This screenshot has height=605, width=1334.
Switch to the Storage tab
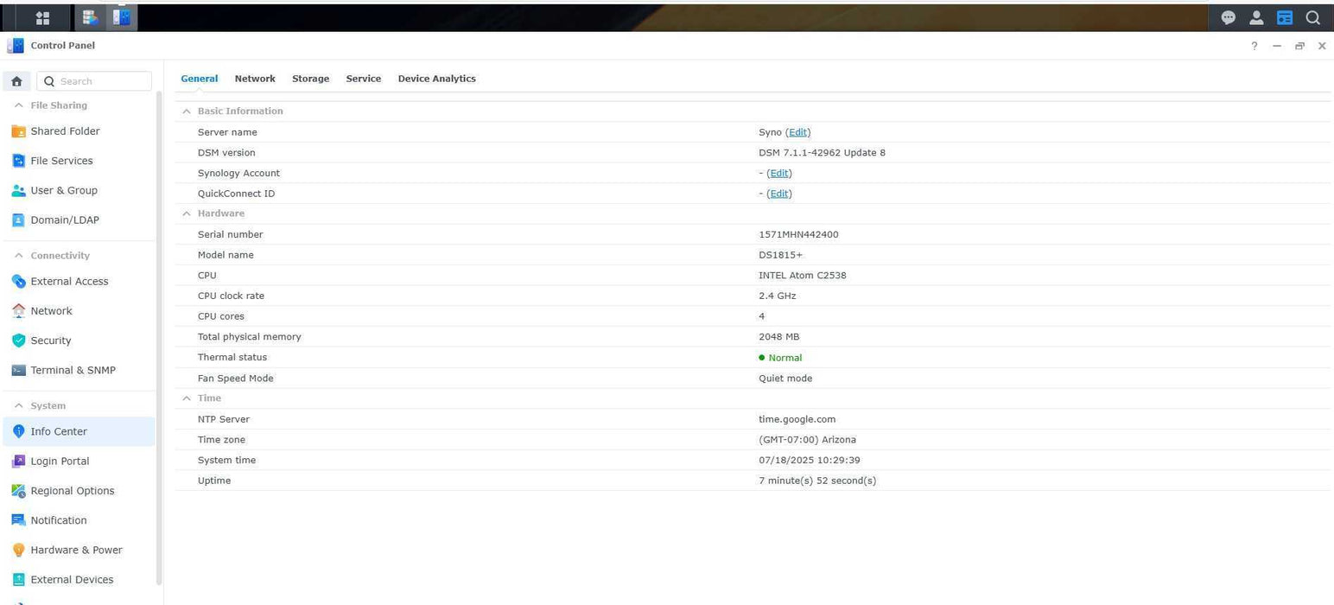coord(310,79)
